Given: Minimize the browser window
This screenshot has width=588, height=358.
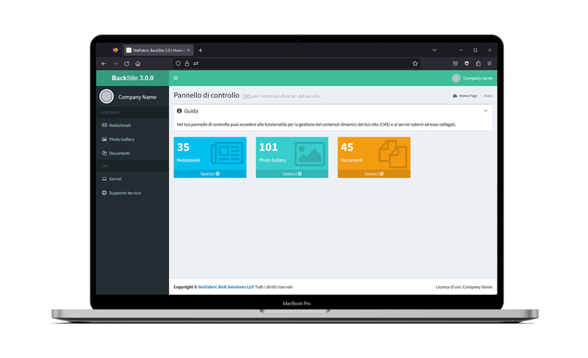Looking at the screenshot, I should tap(461, 50).
